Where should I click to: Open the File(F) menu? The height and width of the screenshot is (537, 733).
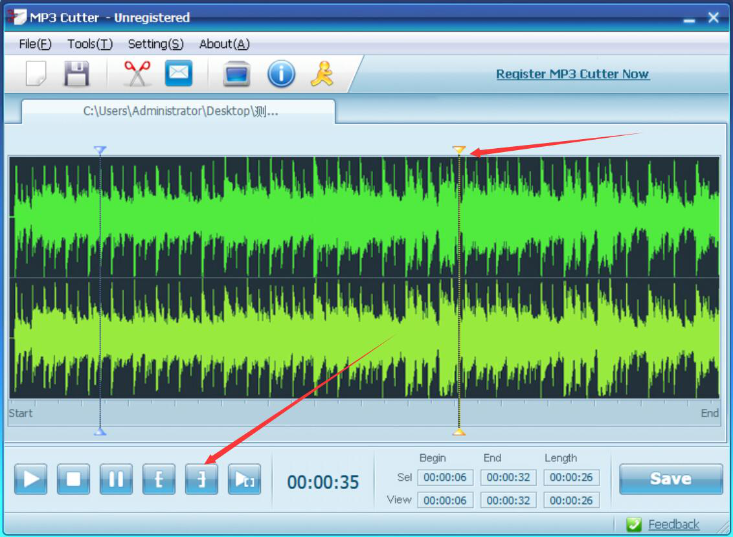click(x=35, y=44)
